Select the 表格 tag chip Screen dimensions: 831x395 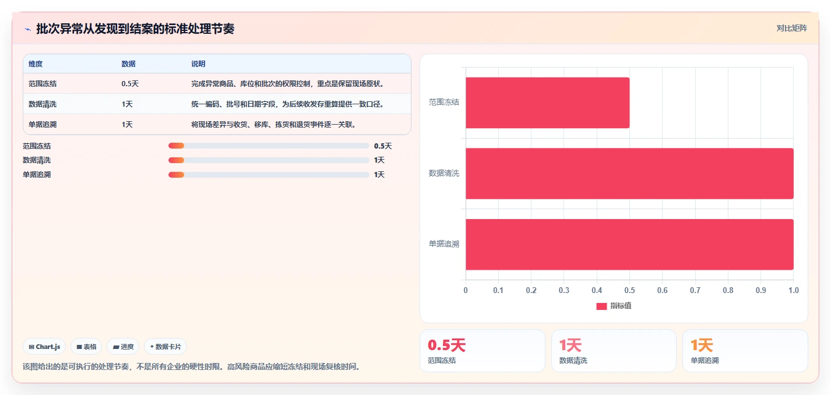(x=86, y=347)
